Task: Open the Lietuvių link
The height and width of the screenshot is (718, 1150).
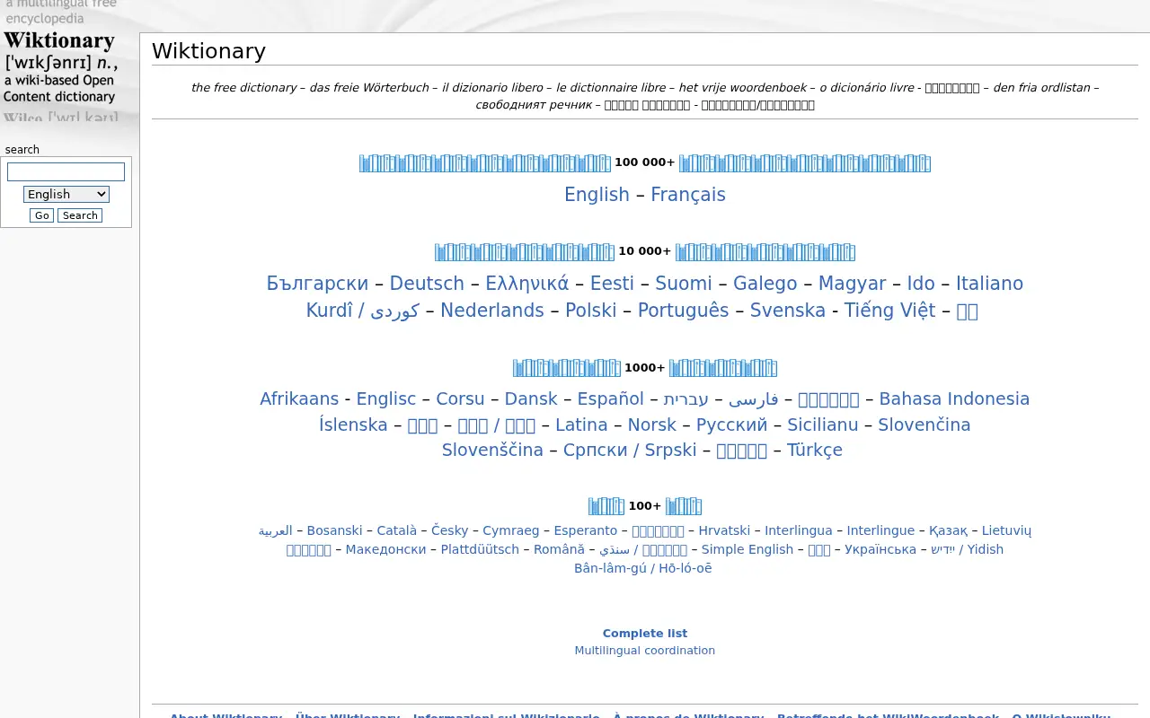Action: [x=1006, y=531]
